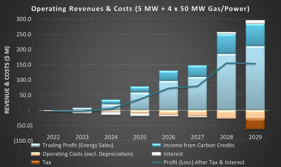Click the 2025 Trading Profit bar segment
Image resolution: width=281 pixels, height=167 pixels.
tap(140, 101)
